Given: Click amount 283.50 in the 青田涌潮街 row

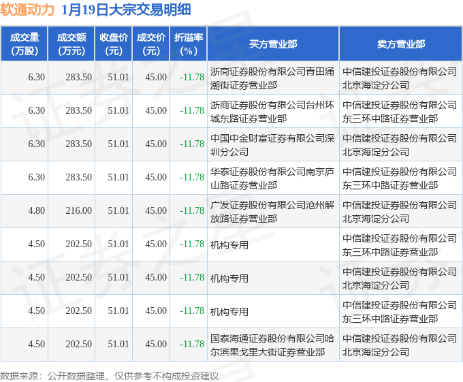Looking at the screenshot, I should pos(79,78).
